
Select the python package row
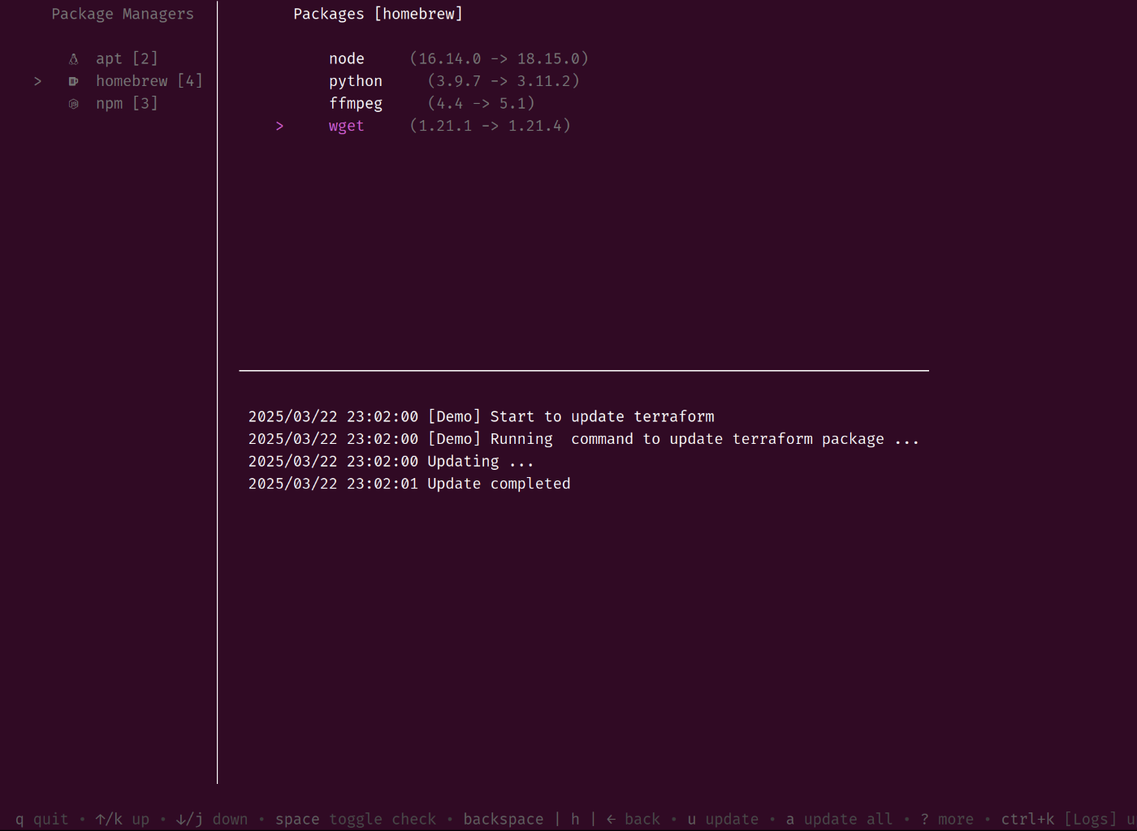[454, 81]
